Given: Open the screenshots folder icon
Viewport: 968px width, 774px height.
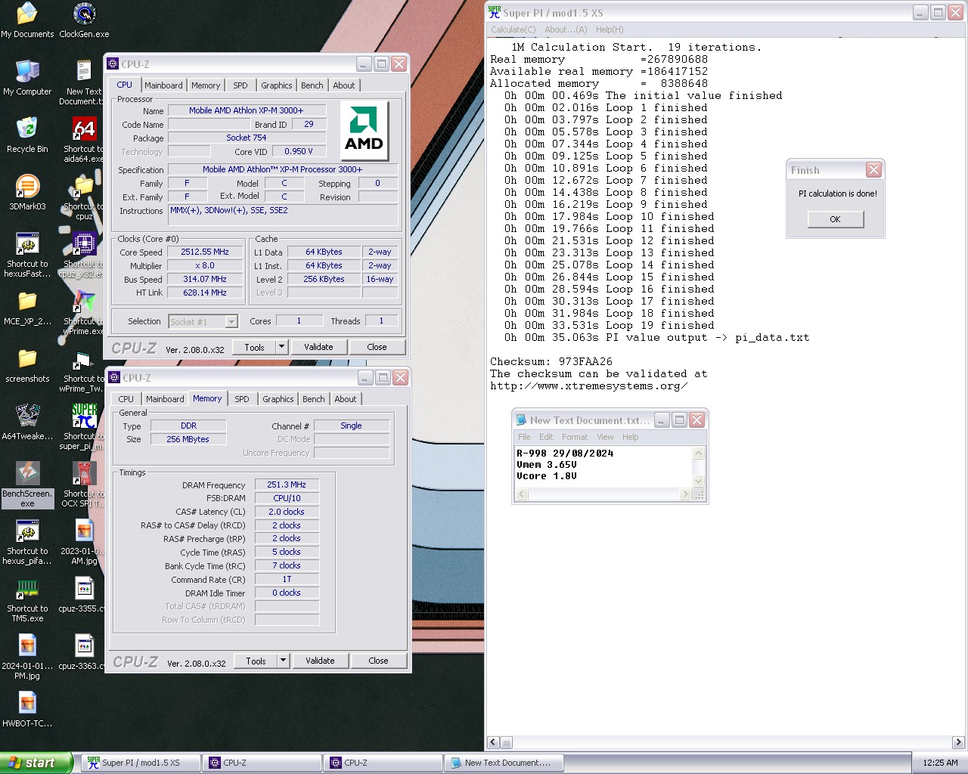Looking at the screenshot, I should (x=27, y=364).
